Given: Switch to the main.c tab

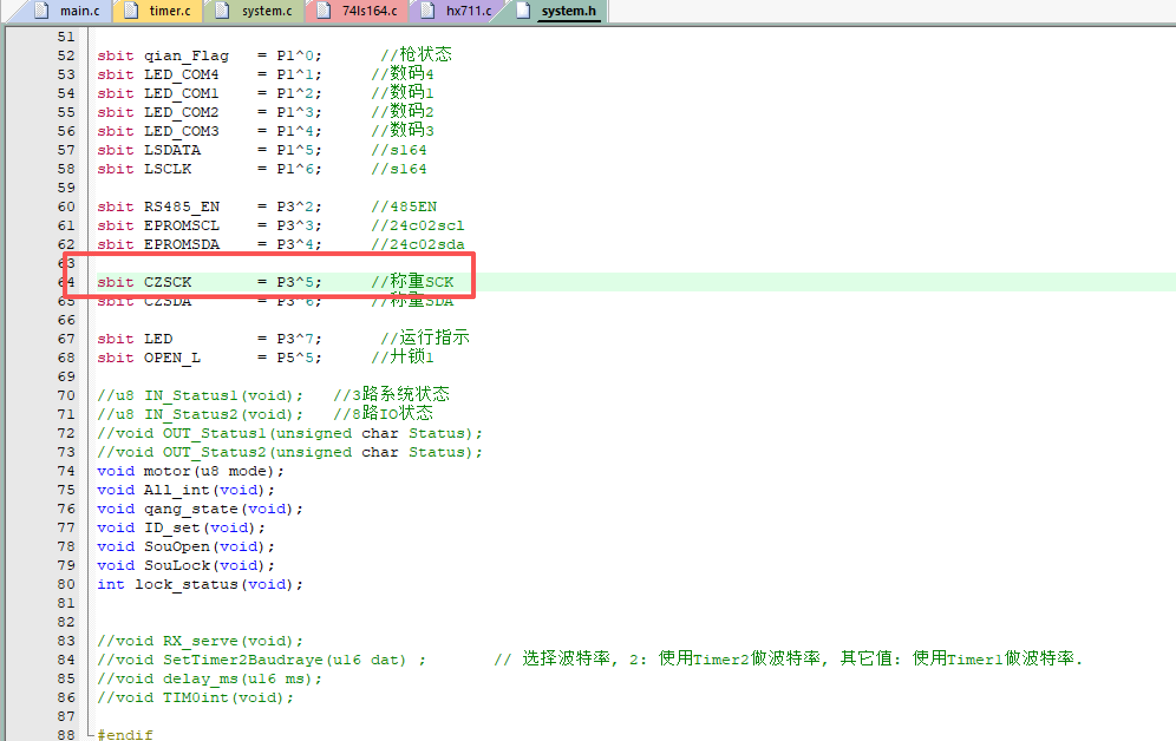Looking at the screenshot, I should coord(80,11).
